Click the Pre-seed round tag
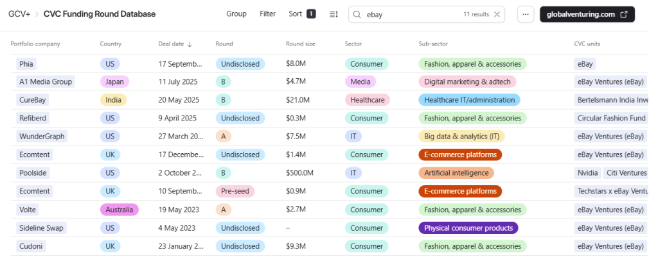The image size is (658, 266). pos(235,191)
